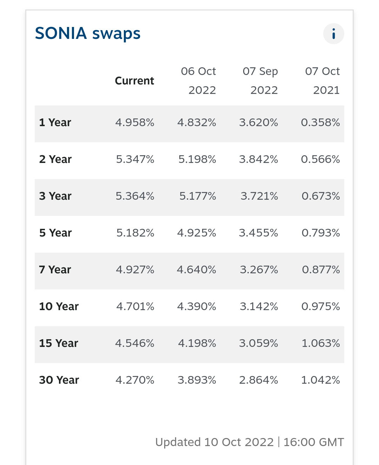Click the 15 Year row label
379x465 pixels.
pyautogui.click(x=59, y=343)
